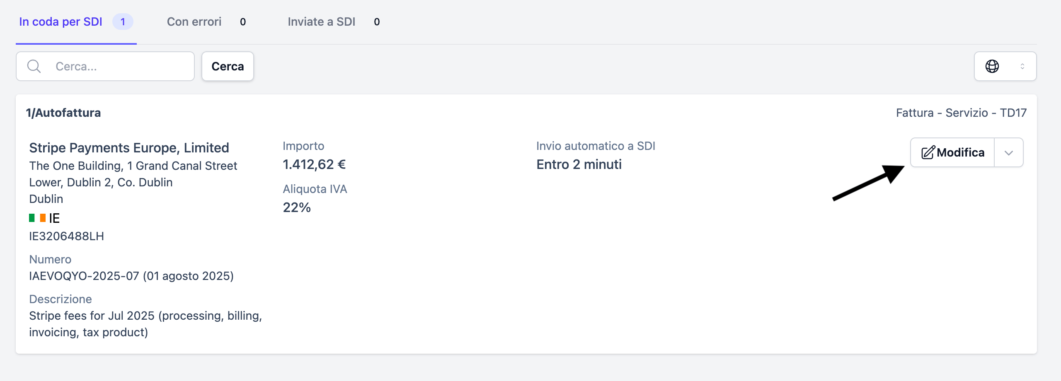The image size is (1061, 381).
Task: Click the Irish flag icon
Action: [x=37, y=218]
